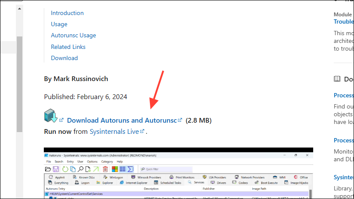Switch to the WinLogon tab
Screen dimensions: 354x199
113,178
